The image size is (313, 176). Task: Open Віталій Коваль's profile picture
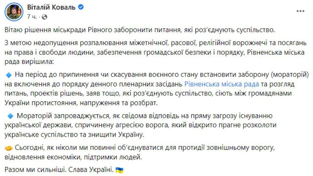coord(14,12)
